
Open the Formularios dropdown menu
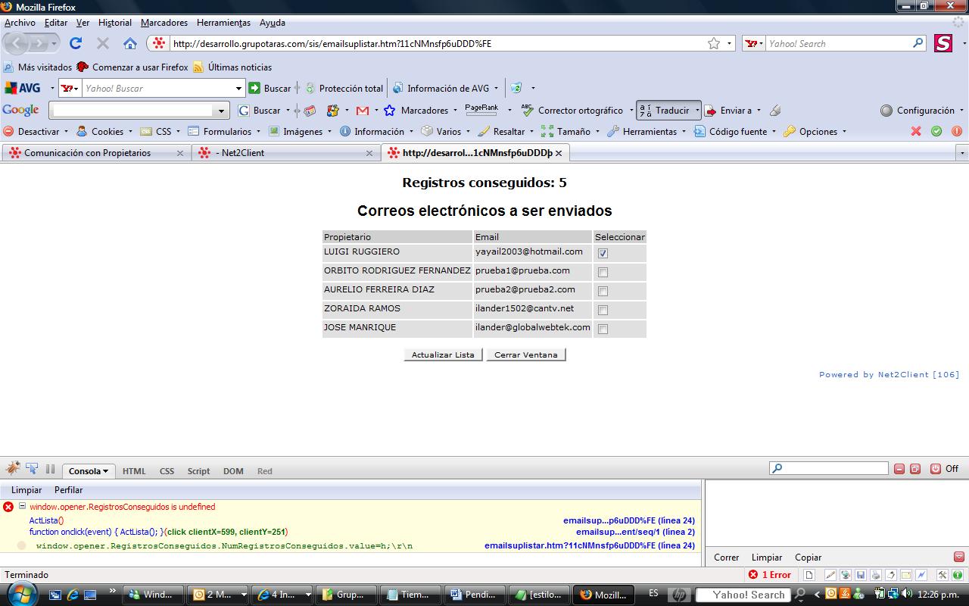(x=225, y=131)
